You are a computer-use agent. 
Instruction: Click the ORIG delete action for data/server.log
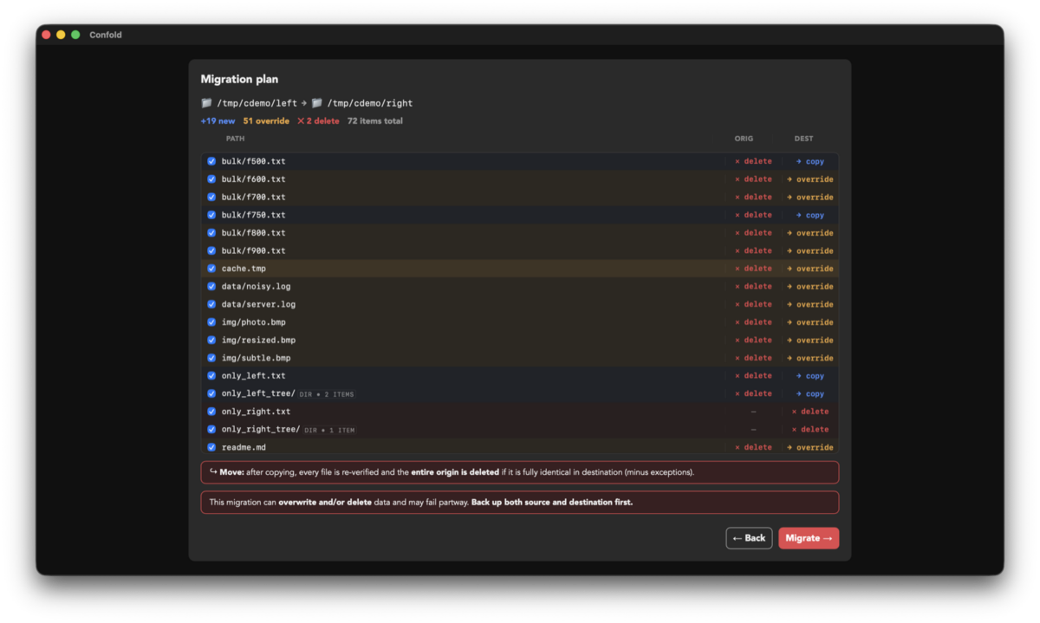pyautogui.click(x=753, y=305)
